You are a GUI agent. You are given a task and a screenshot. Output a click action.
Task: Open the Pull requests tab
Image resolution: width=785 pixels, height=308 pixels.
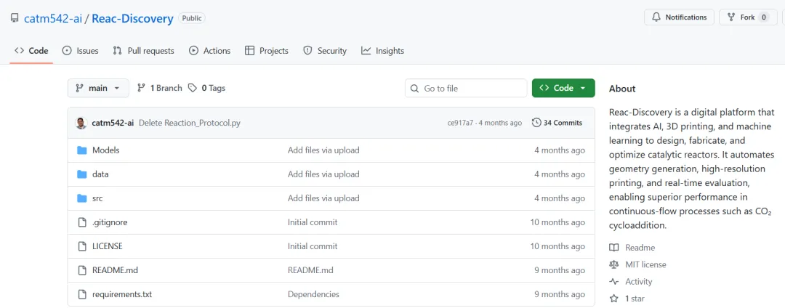[x=144, y=51]
